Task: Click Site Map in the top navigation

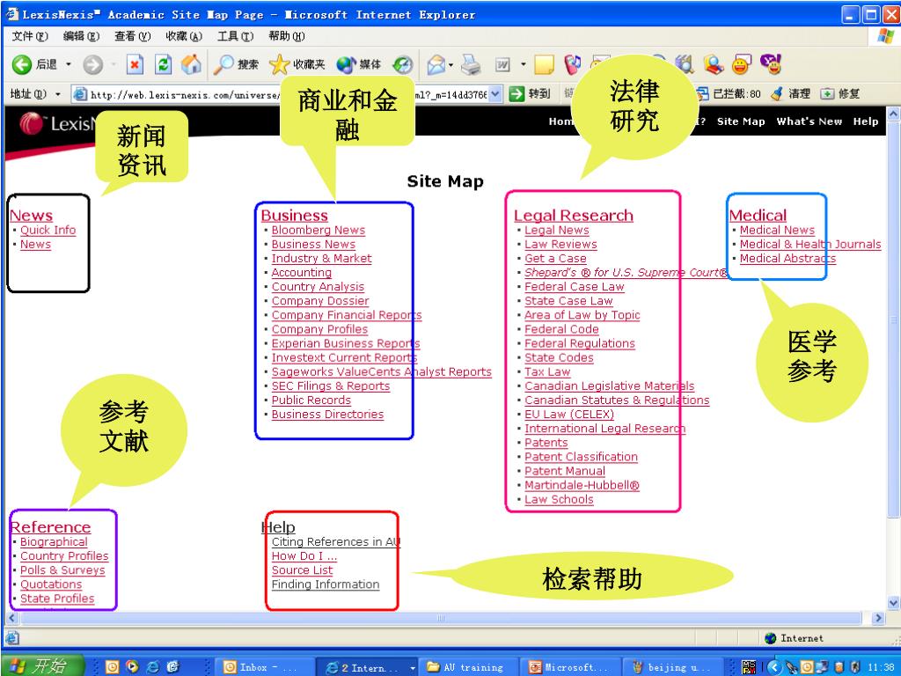Action: click(x=741, y=121)
